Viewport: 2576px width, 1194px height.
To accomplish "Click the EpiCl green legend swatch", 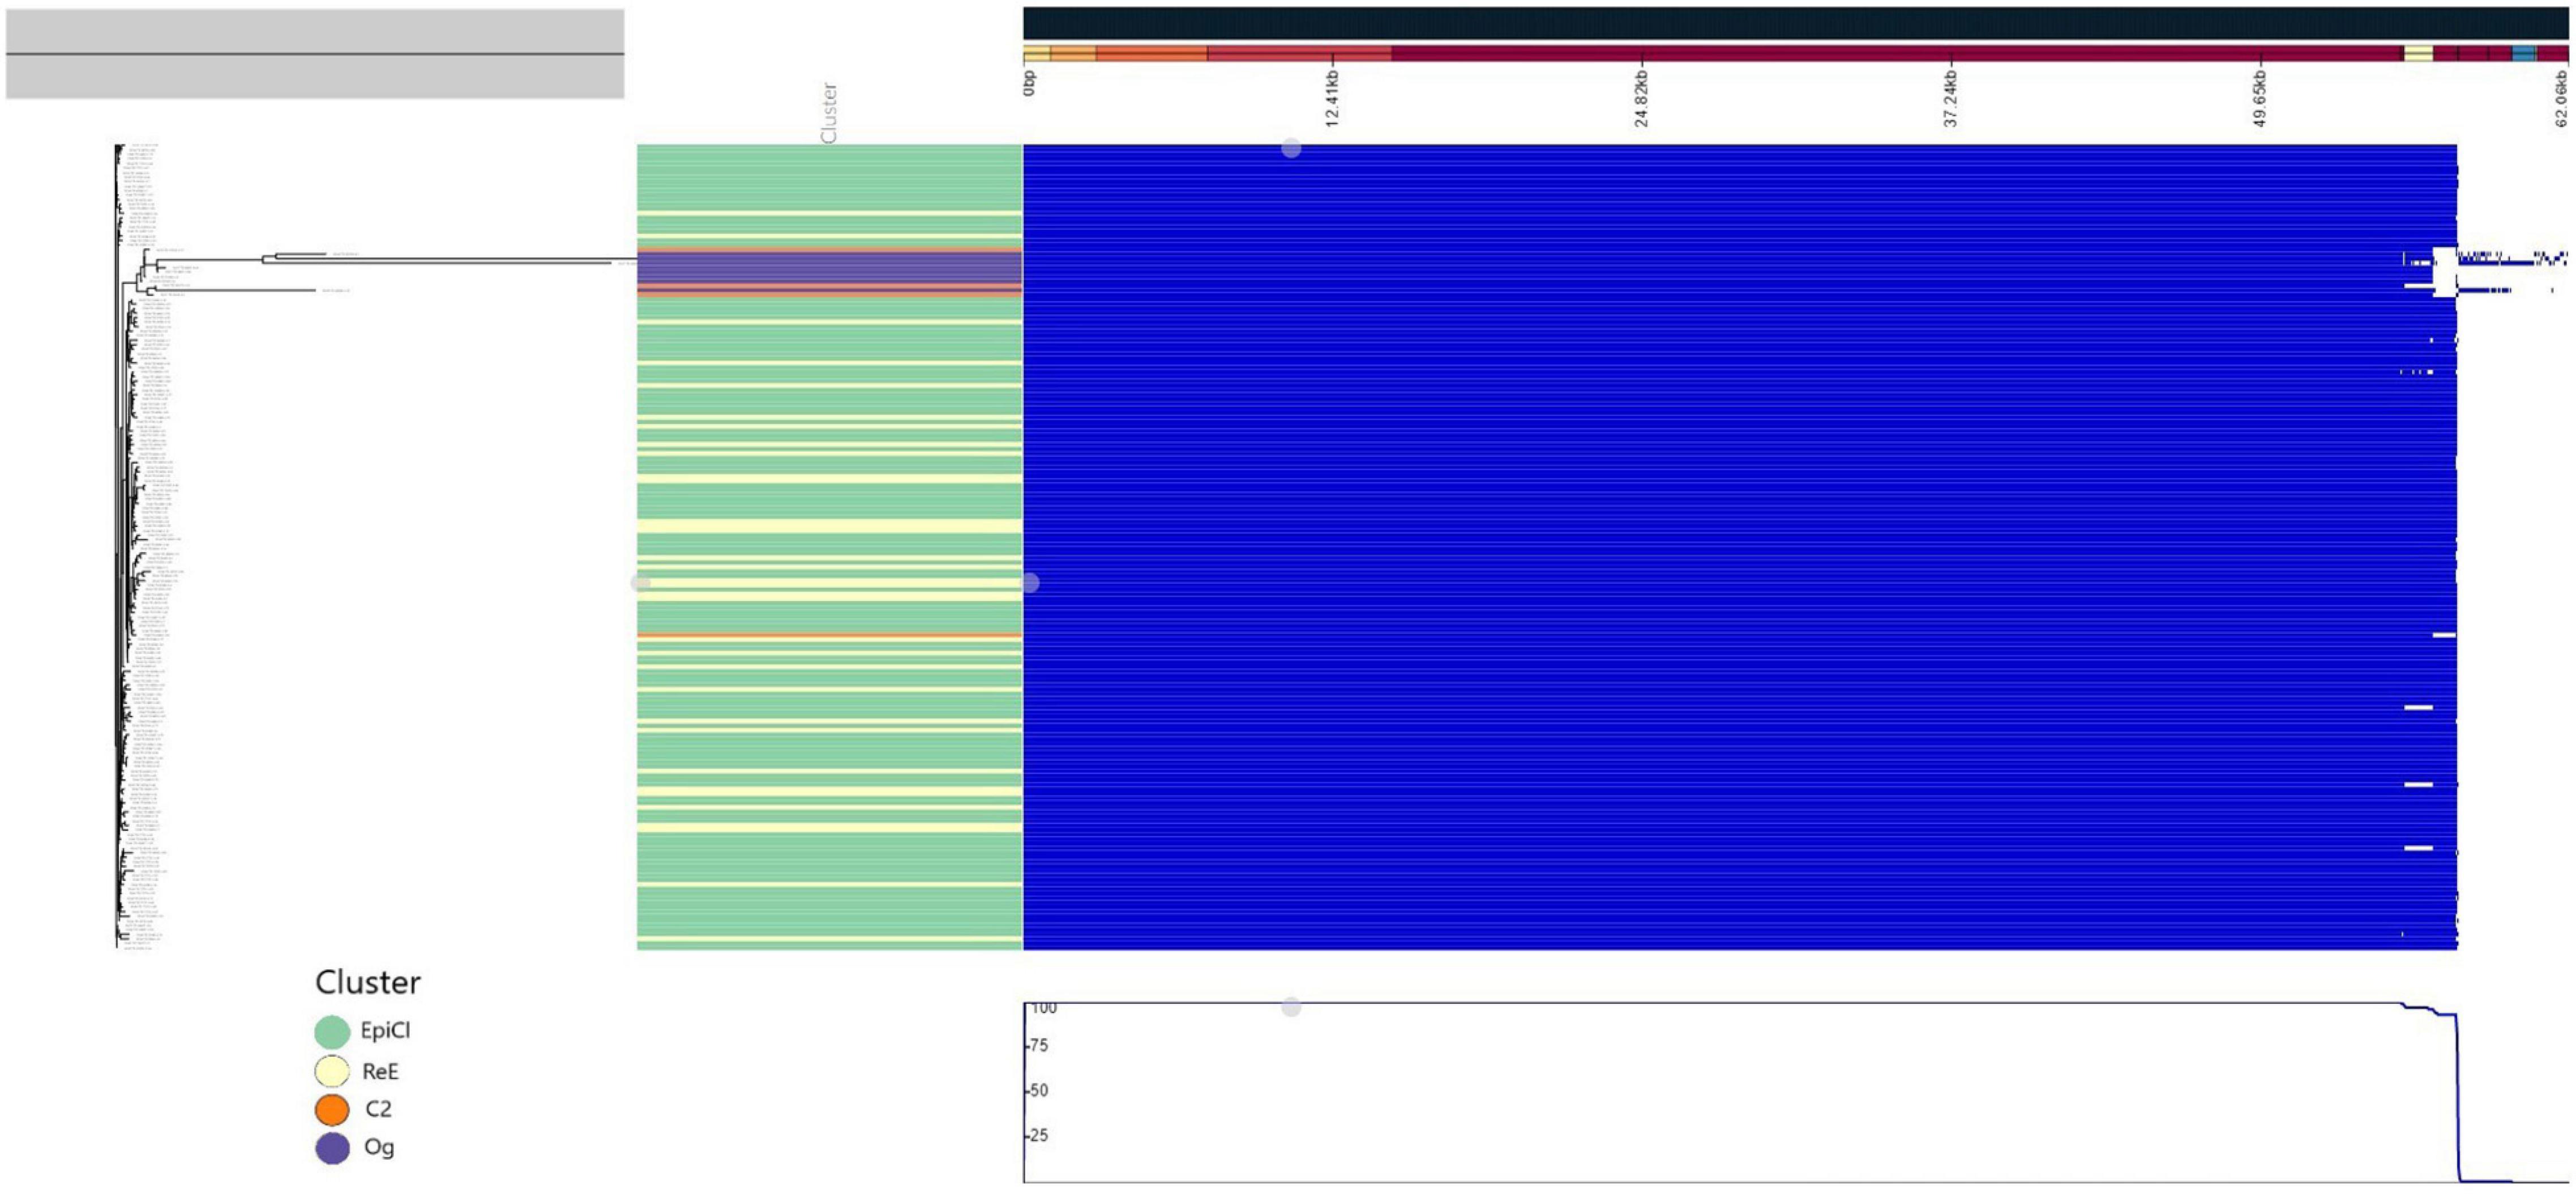I will click(x=332, y=1031).
